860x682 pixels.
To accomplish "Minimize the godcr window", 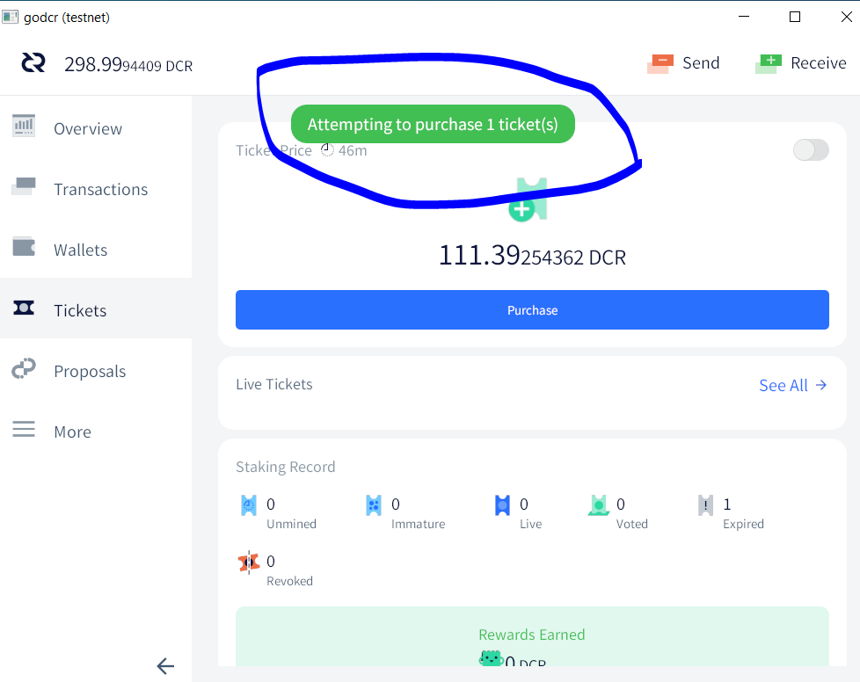I will pos(744,17).
